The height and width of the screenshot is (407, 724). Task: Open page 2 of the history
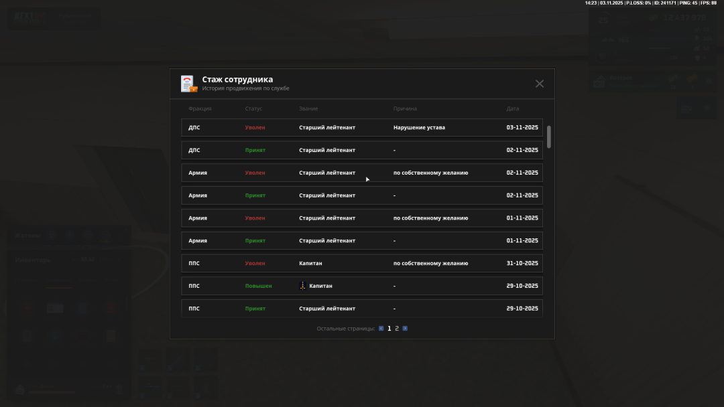coord(397,329)
